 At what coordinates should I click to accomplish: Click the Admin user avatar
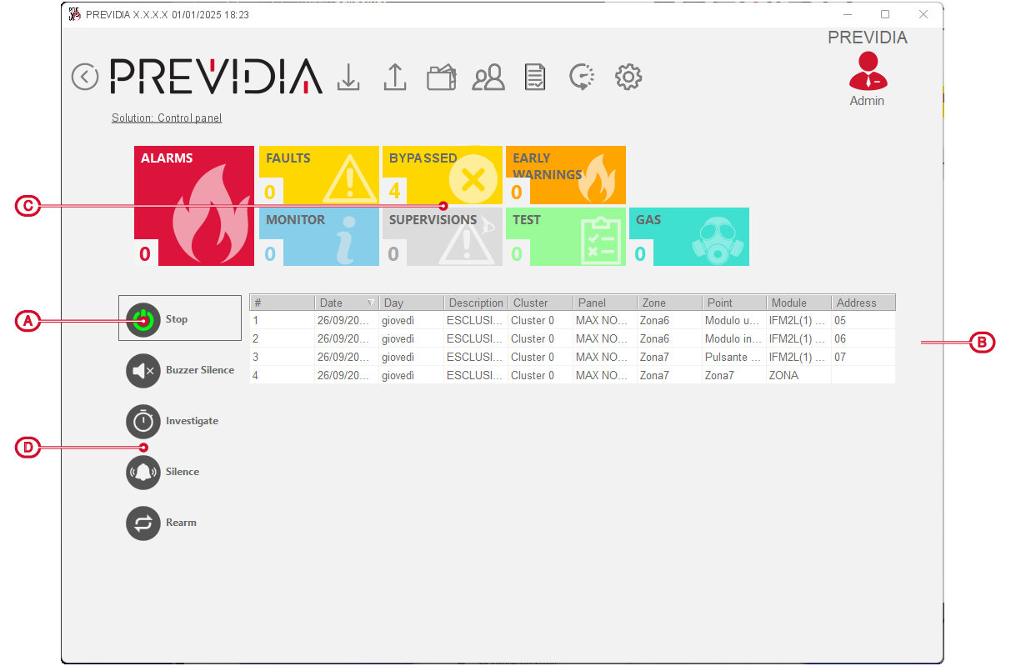click(868, 72)
